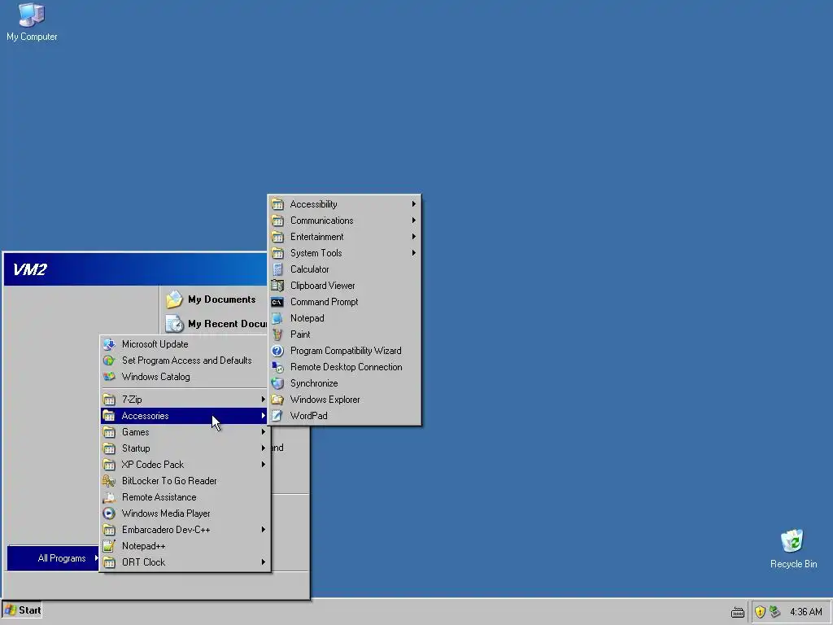Click the Start button

(22, 610)
